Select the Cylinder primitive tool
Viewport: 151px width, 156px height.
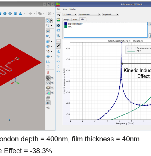pos(15,13)
